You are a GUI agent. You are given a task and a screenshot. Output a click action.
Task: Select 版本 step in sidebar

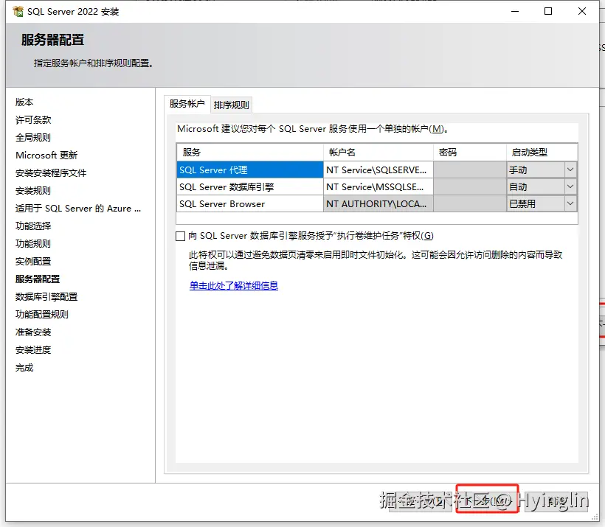pyautogui.click(x=24, y=102)
